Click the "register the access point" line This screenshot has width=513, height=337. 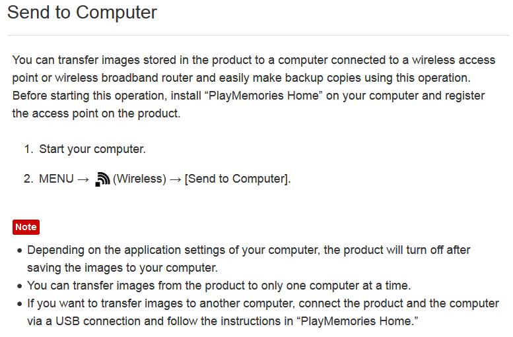(96, 113)
